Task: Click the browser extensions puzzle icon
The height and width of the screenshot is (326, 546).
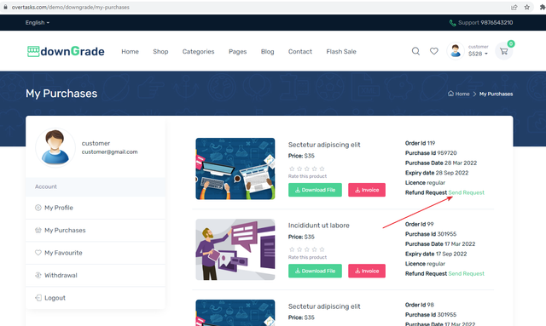Action: (x=543, y=7)
